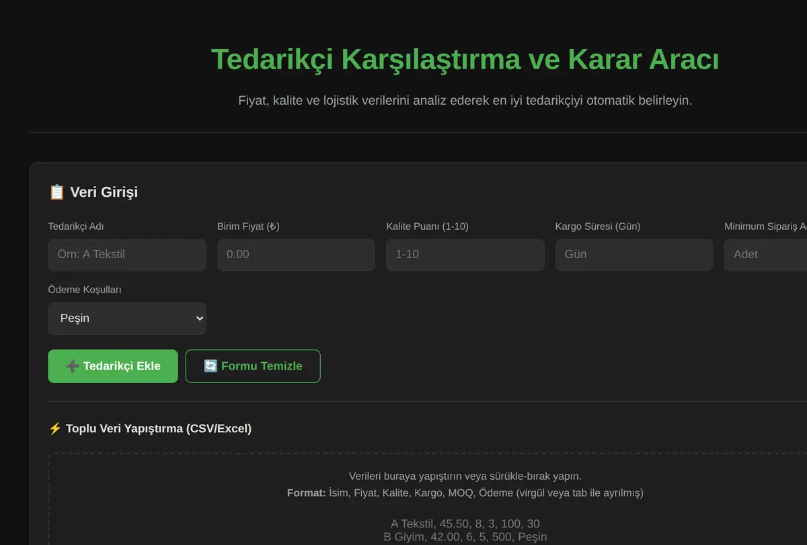The width and height of the screenshot is (807, 545).
Task: Click the Kalite Puanı (1-10) label
Action: [x=427, y=226]
